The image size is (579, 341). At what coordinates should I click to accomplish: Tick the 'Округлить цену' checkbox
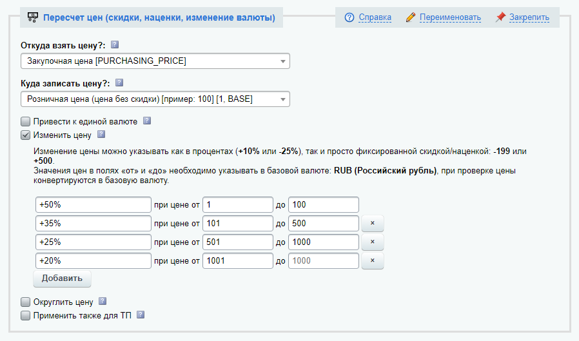click(26, 302)
